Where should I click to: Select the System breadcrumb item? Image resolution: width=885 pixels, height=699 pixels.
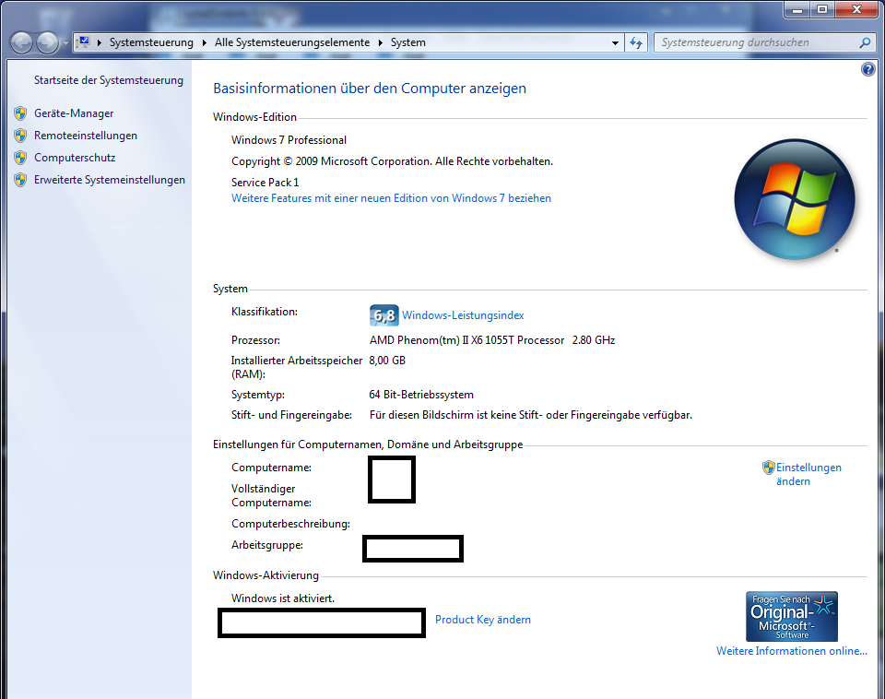click(x=408, y=42)
